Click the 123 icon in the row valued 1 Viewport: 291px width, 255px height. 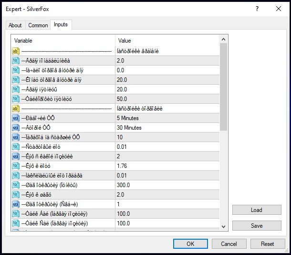[16, 204]
